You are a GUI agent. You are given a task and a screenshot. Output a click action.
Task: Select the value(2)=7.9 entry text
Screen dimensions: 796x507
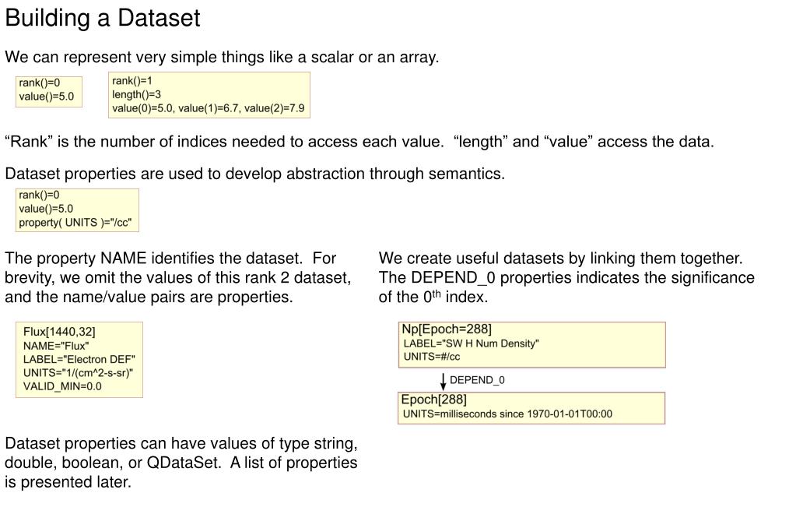pyautogui.click(x=274, y=108)
